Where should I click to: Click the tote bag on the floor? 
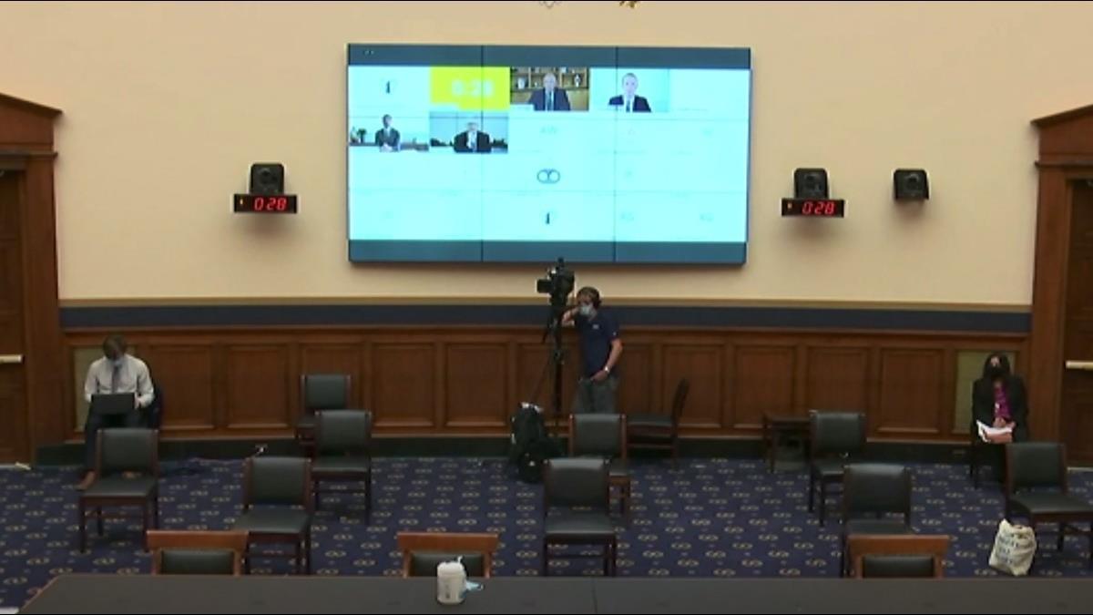coord(1012,547)
